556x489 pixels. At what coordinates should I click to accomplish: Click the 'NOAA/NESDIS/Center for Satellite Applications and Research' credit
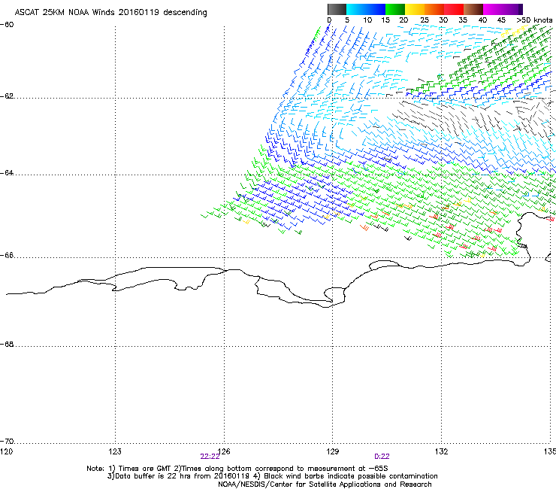point(325,484)
